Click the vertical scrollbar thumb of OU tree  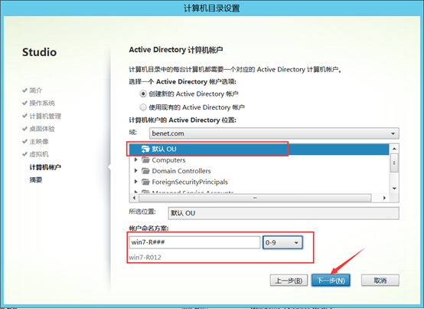(394, 163)
